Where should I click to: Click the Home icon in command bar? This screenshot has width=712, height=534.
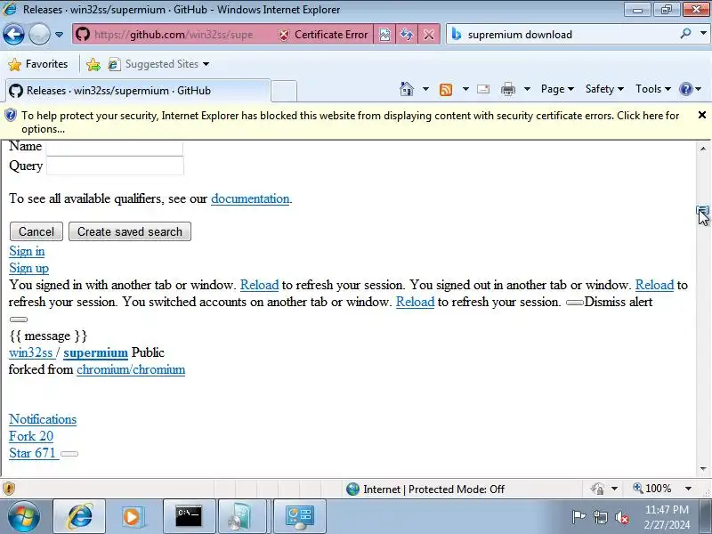point(407,89)
